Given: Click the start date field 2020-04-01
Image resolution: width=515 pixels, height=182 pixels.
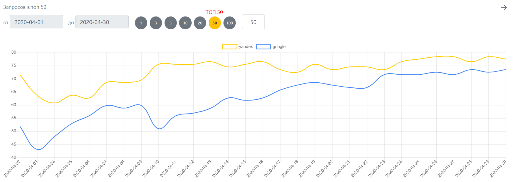Looking at the screenshot, I should (36, 22).
